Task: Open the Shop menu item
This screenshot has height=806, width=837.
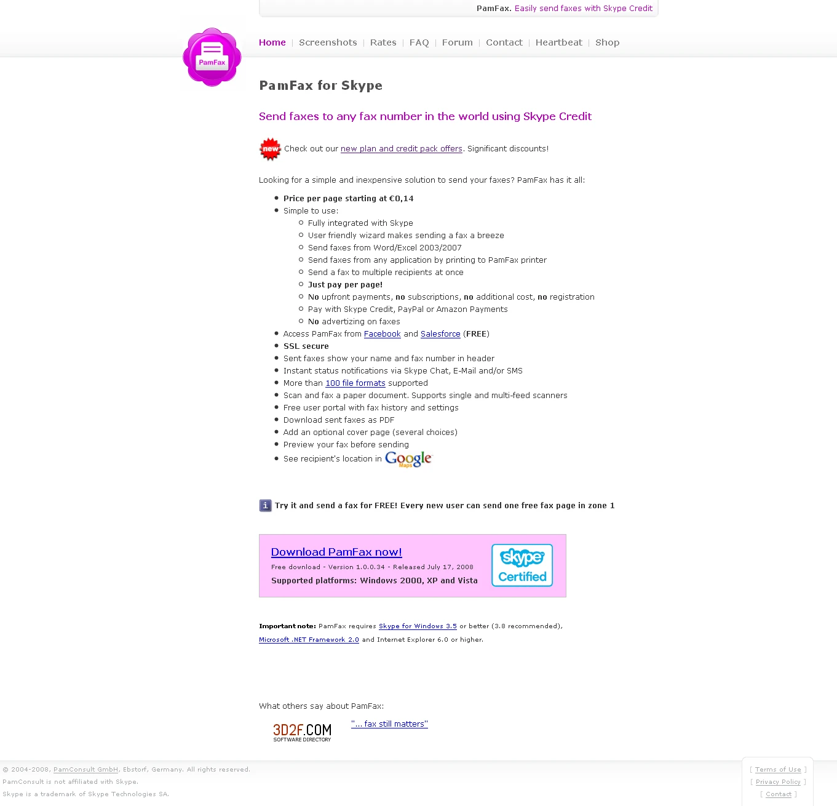Action: click(608, 42)
